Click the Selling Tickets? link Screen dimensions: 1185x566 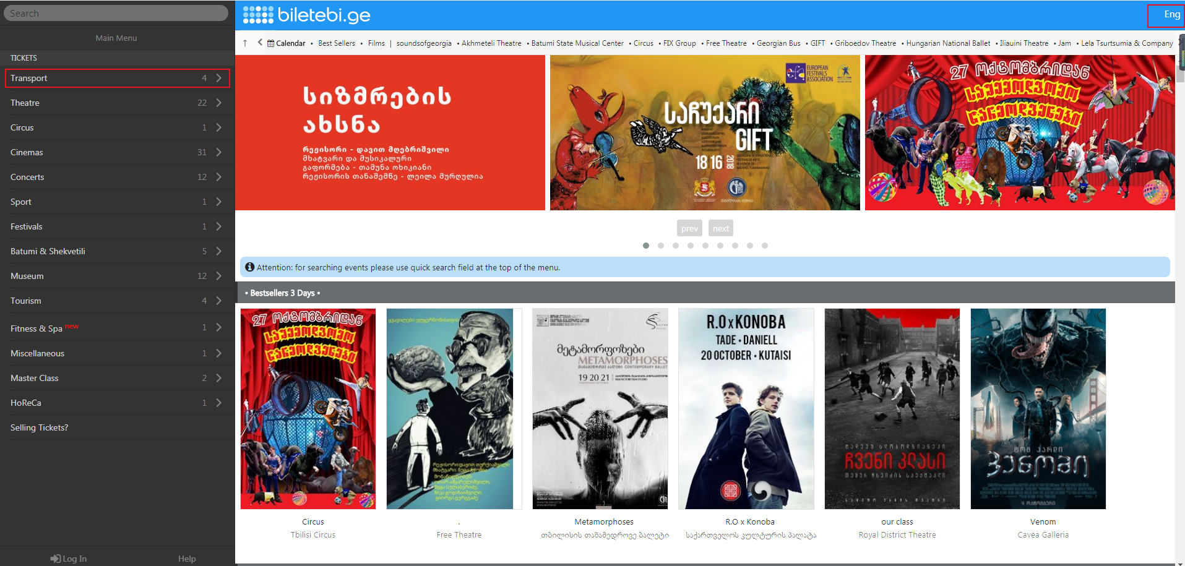tap(39, 427)
